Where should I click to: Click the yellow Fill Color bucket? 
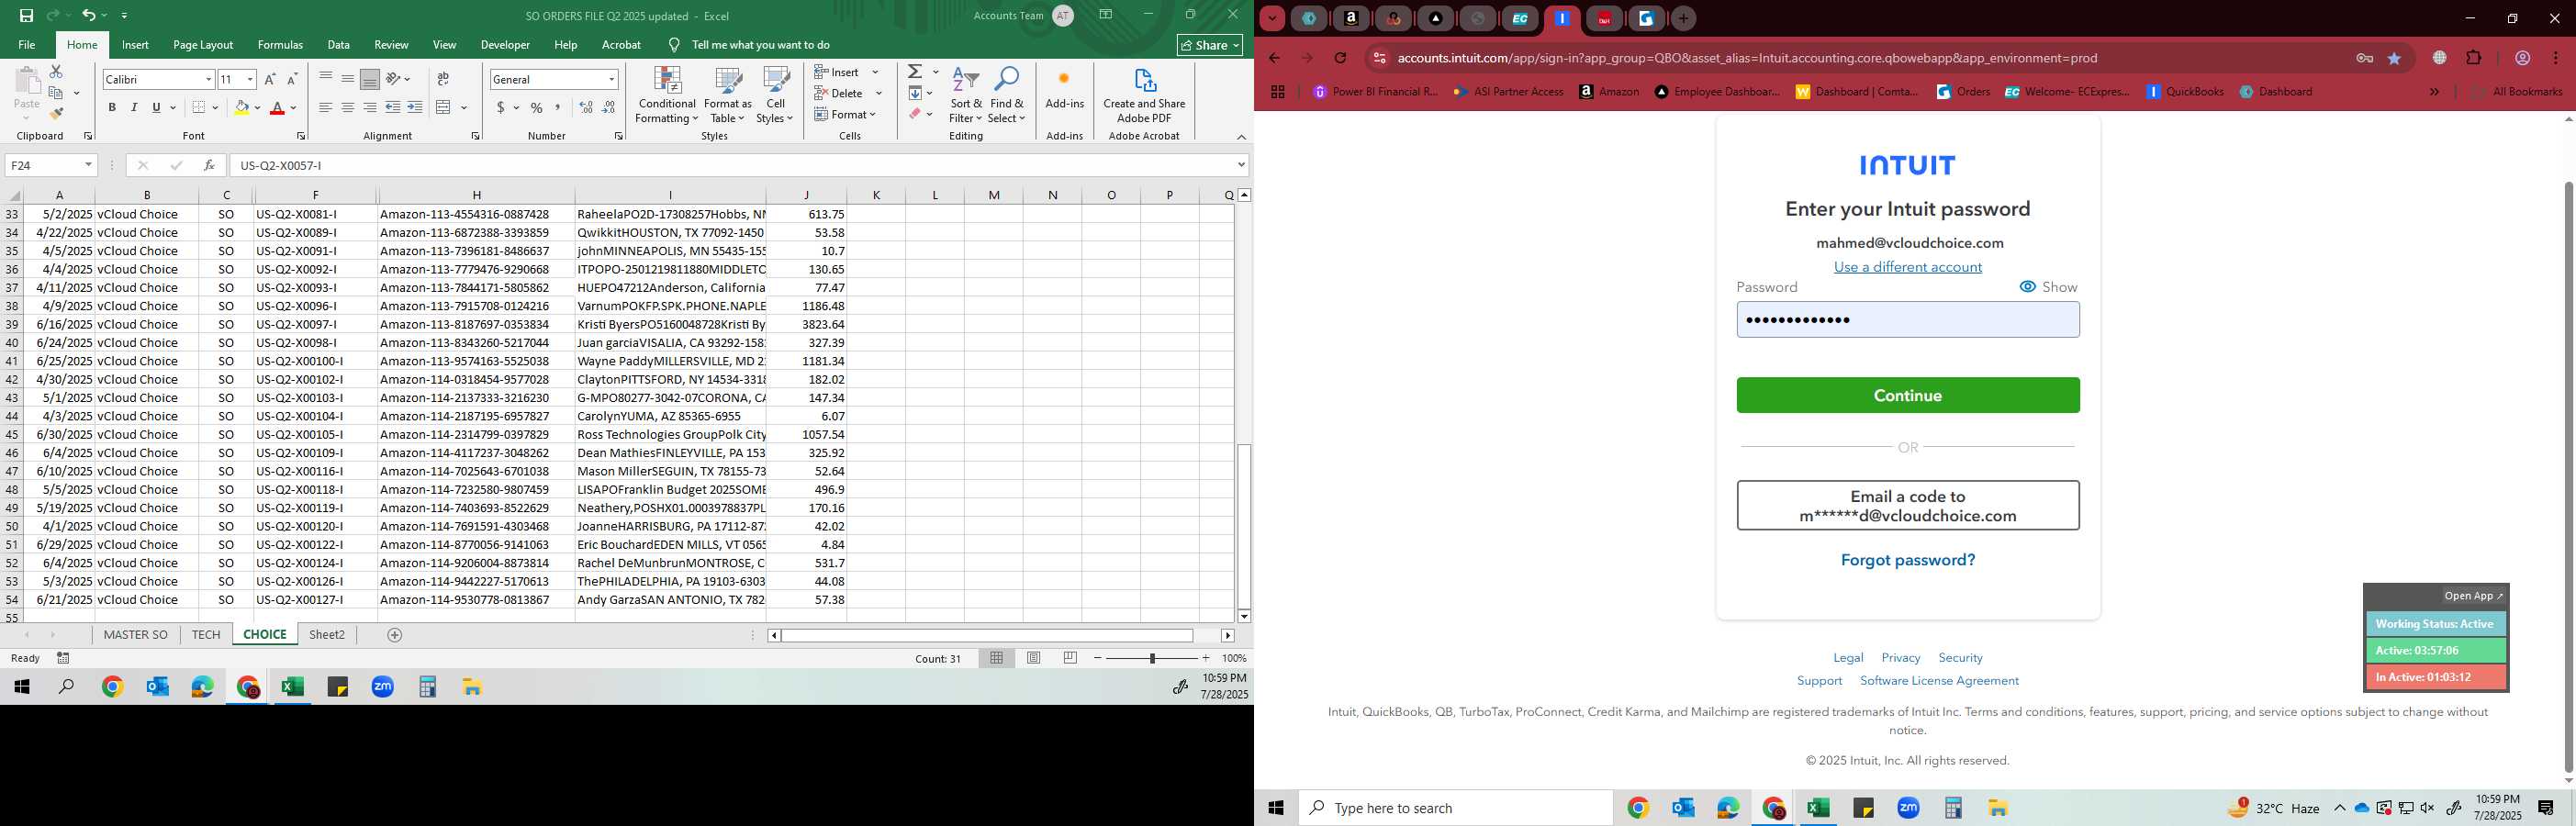tap(241, 108)
